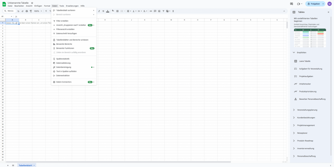Image resolution: width=334 pixels, height=167 pixels.
Task: Collapse toolbar with up chevron
Action: click(x=284, y=11)
